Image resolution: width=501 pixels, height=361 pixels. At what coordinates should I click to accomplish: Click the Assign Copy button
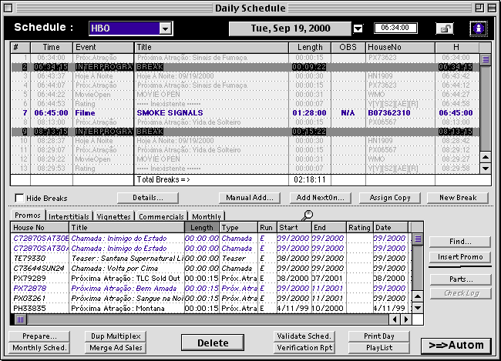click(x=390, y=198)
